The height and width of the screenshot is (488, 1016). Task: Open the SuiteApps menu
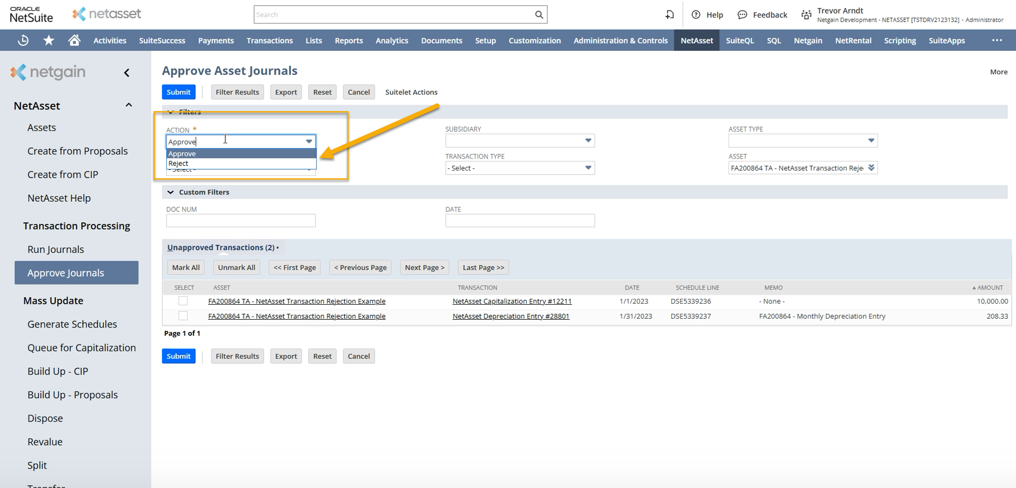tap(947, 40)
